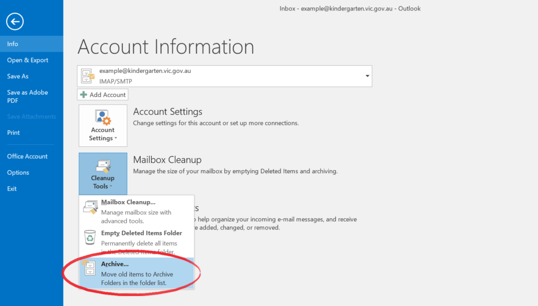Choose Mailbox Cleanup... from the menu
This screenshot has width=538, height=306.
click(137, 211)
